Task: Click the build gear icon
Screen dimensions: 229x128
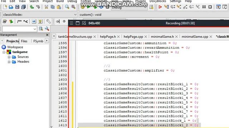Action: tap(83, 7)
